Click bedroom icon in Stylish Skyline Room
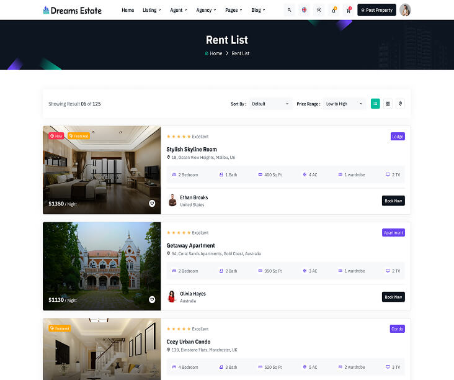 point(174,174)
